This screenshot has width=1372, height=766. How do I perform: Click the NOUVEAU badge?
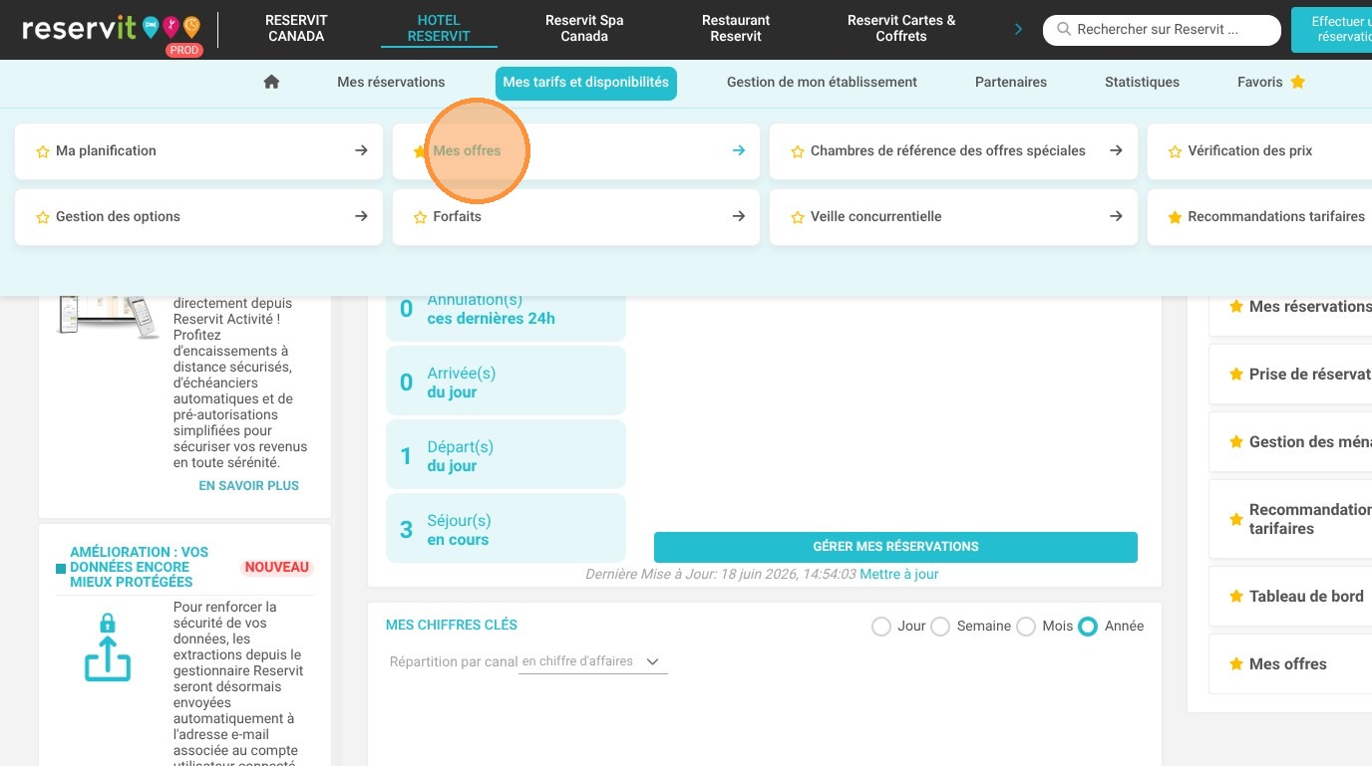coord(277,567)
